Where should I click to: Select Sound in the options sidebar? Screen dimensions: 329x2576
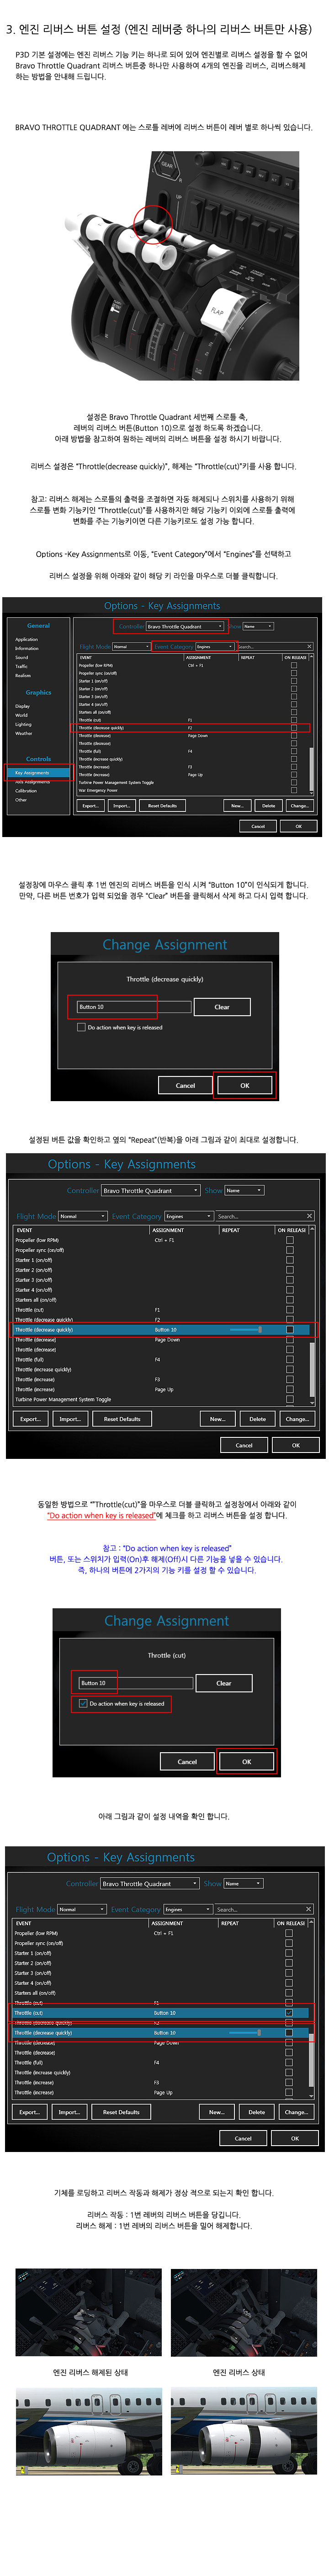pyautogui.click(x=21, y=657)
